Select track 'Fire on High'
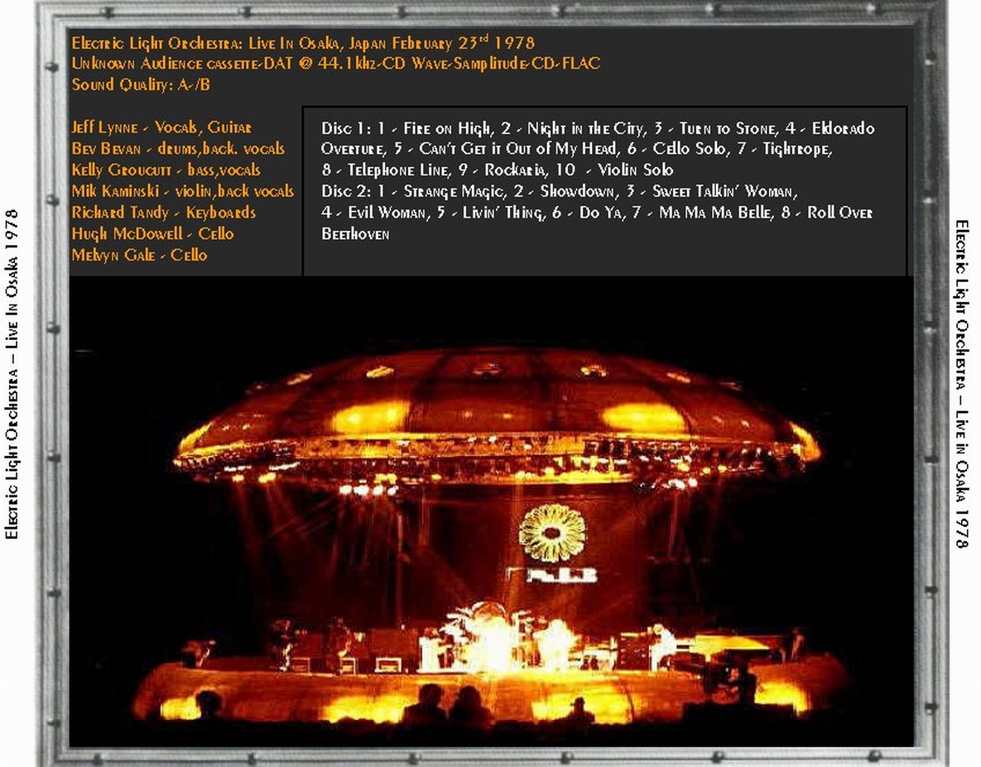The image size is (981, 767). coord(447,129)
